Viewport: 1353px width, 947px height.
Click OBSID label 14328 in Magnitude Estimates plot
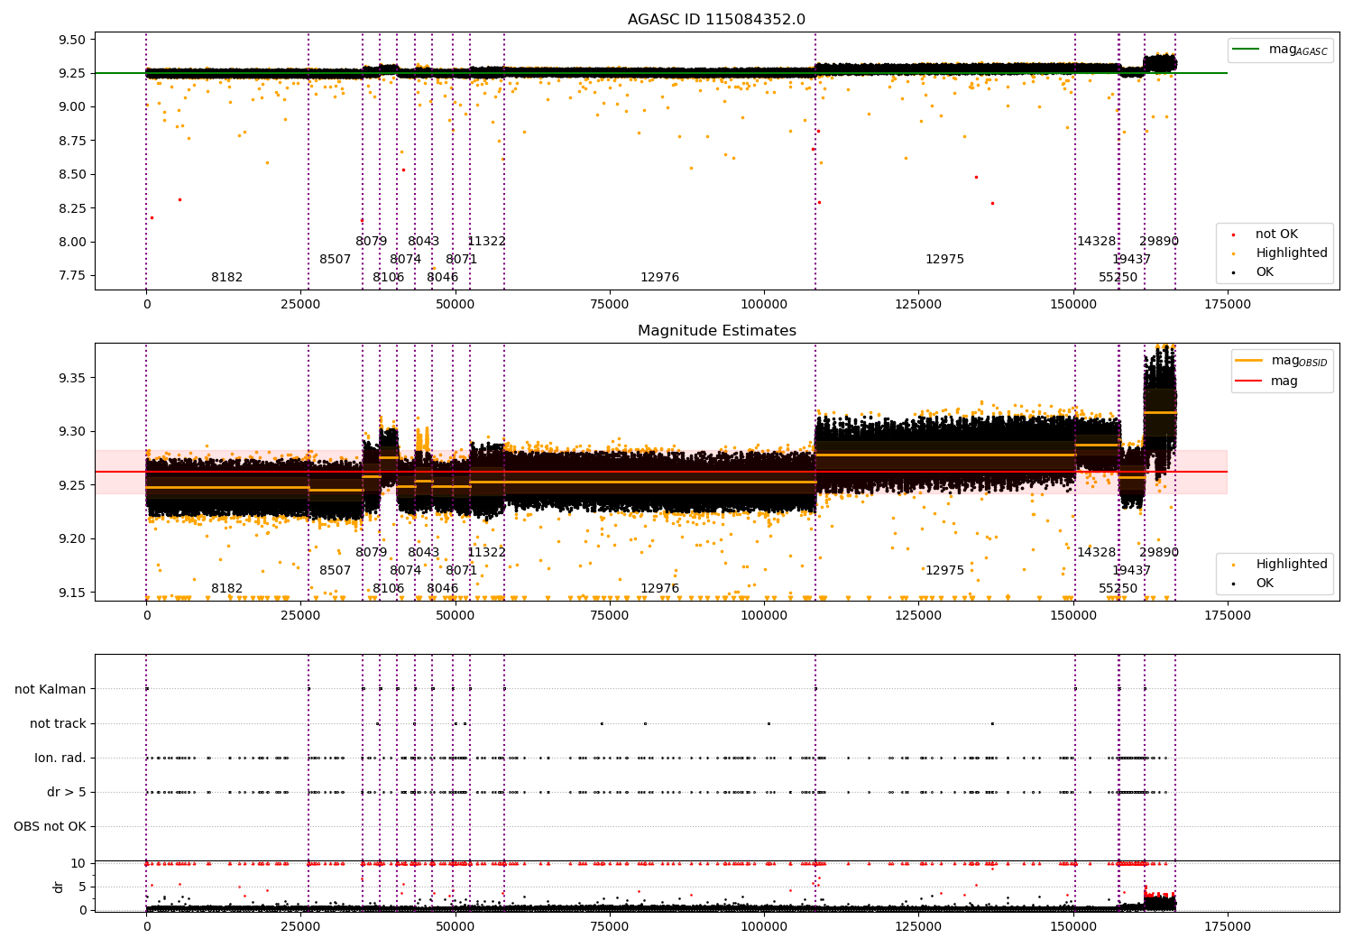click(x=1097, y=553)
